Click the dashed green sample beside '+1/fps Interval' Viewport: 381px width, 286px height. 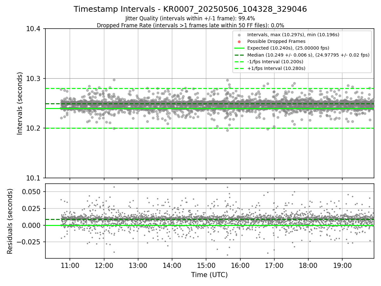click(239, 68)
